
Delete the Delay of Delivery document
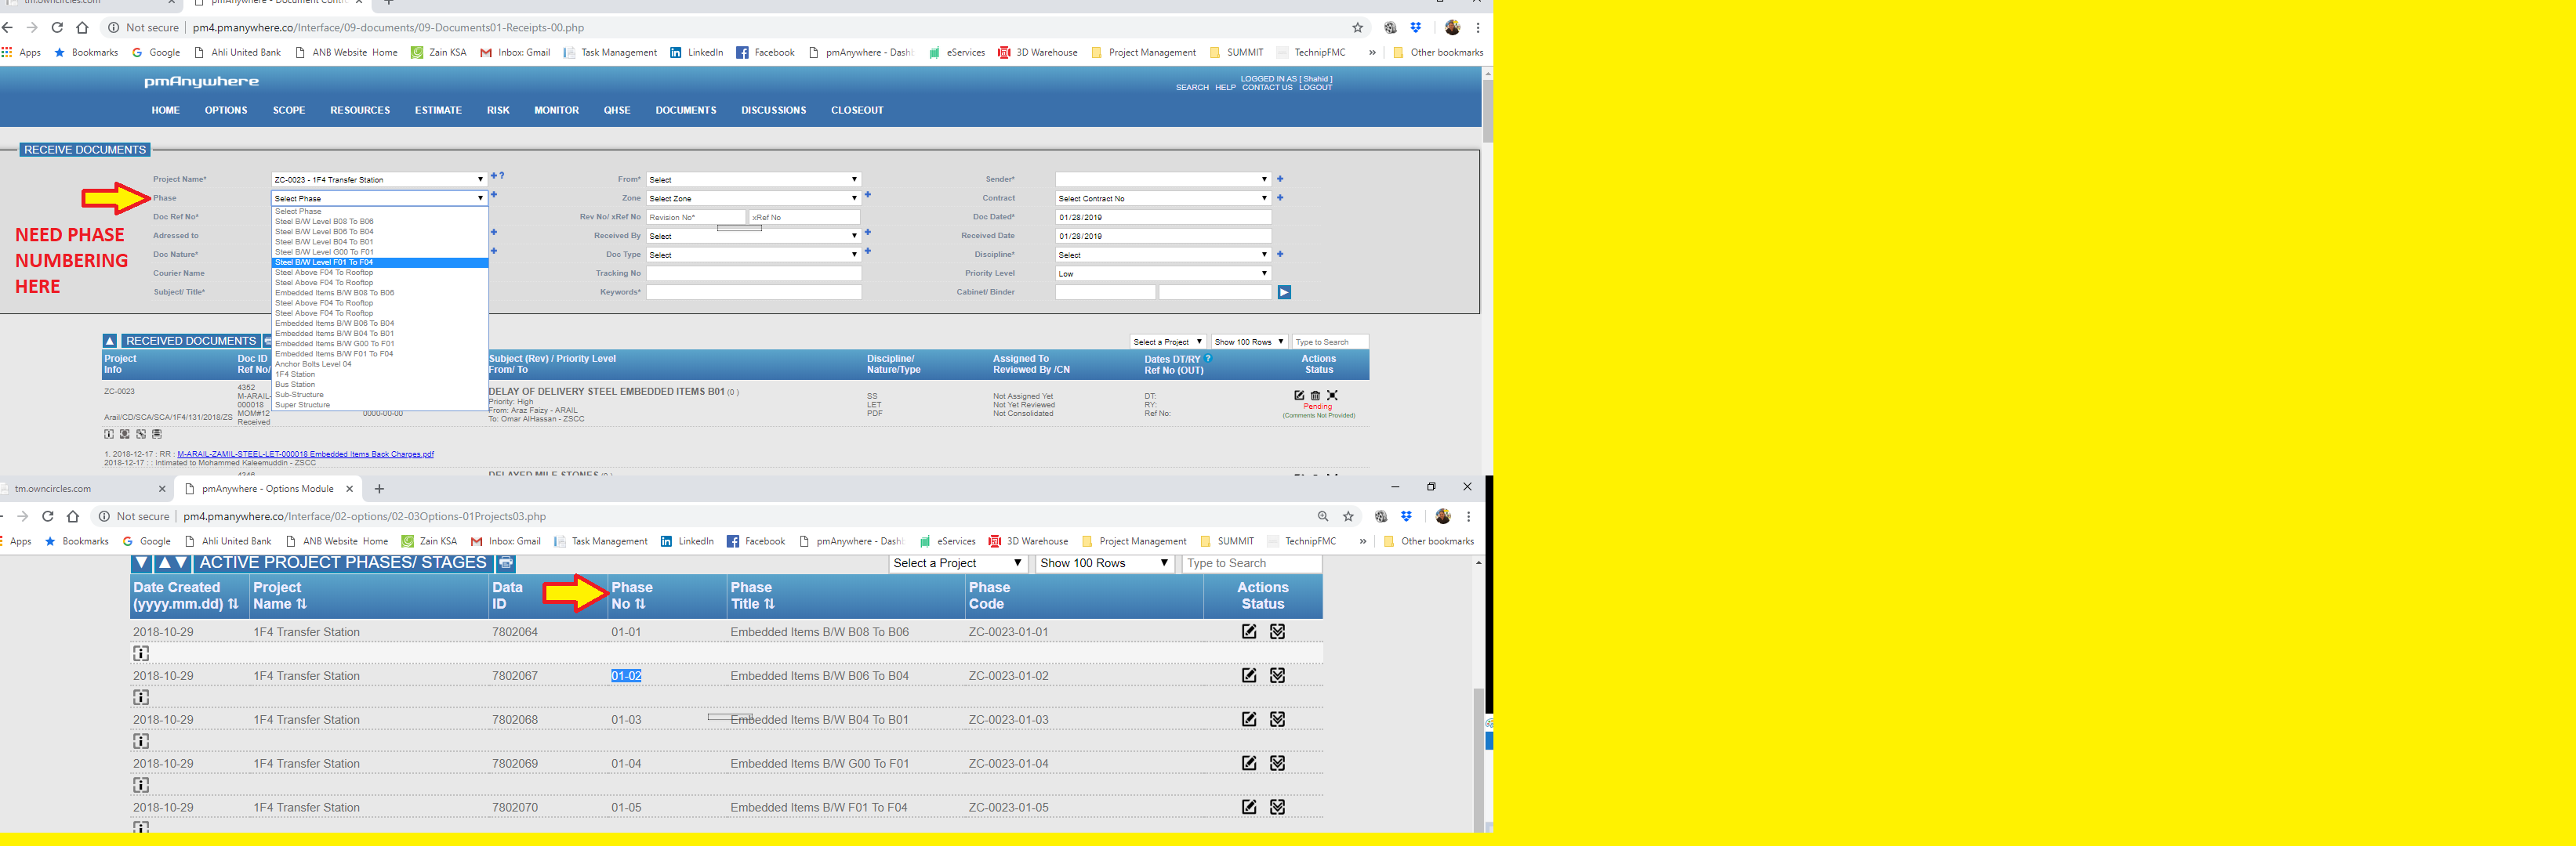coord(1315,396)
